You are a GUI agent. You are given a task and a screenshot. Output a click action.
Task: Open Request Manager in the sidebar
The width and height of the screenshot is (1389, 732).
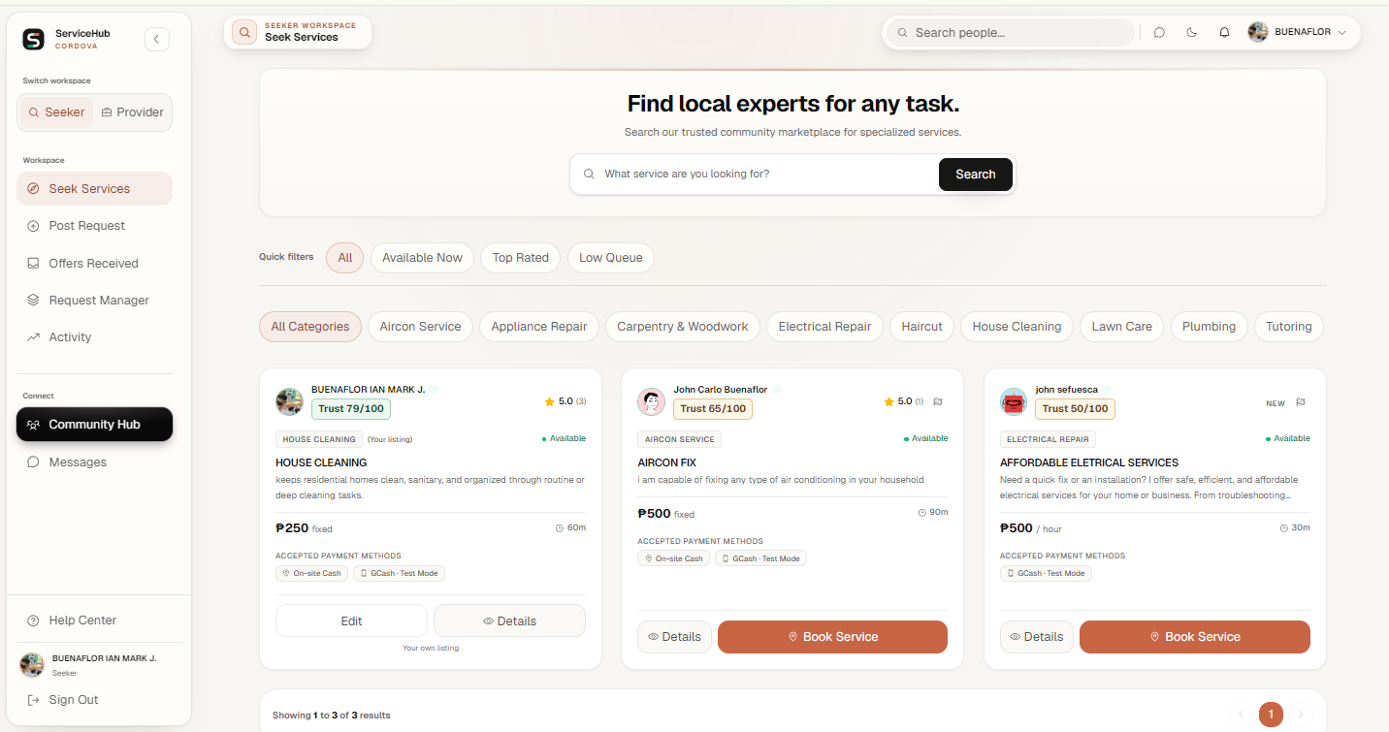coord(94,301)
